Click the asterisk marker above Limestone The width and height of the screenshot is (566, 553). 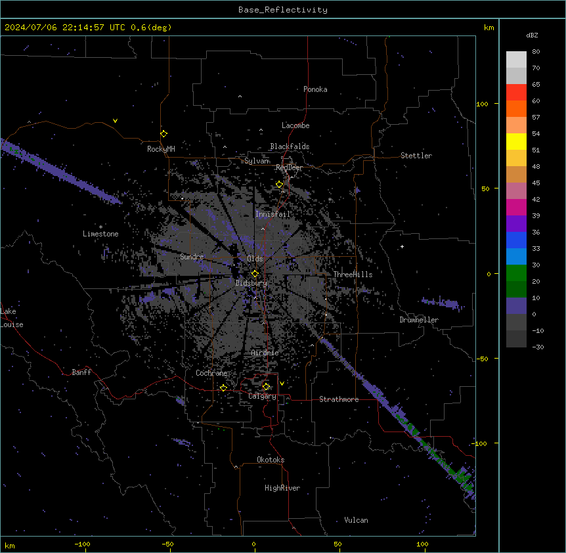coord(100,227)
